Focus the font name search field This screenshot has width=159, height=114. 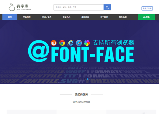tap(78, 7)
